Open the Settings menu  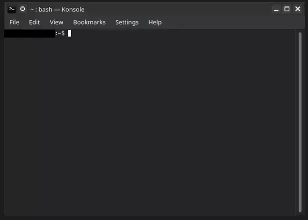(127, 22)
